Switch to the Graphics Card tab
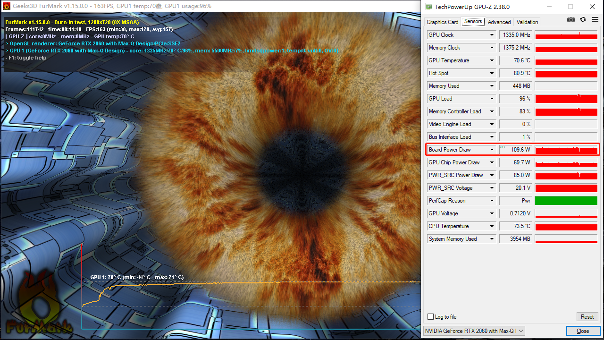Image resolution: width=604 pixels, height=340 pixels. (443, 22)
